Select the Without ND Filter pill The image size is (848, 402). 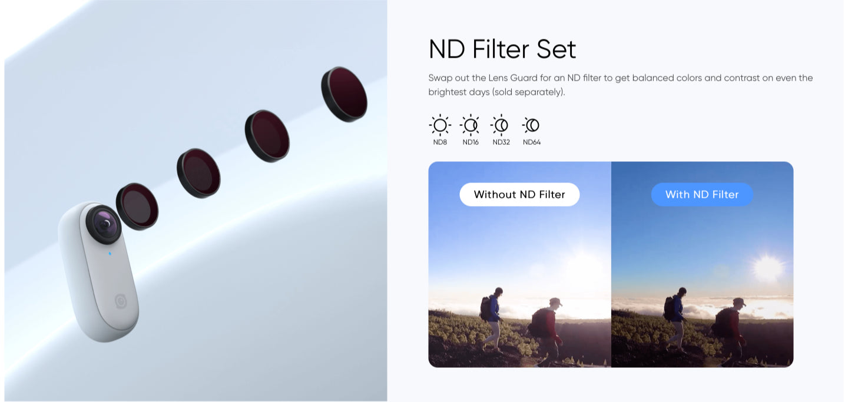[x=519, y=194]
